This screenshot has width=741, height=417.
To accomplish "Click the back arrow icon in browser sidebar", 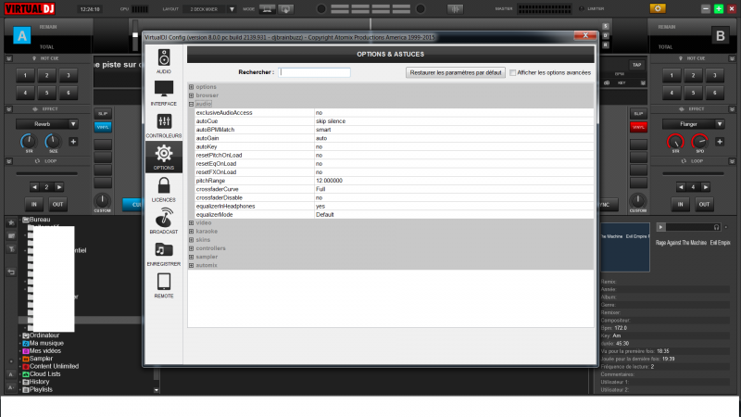I will [x=11, y=272].
